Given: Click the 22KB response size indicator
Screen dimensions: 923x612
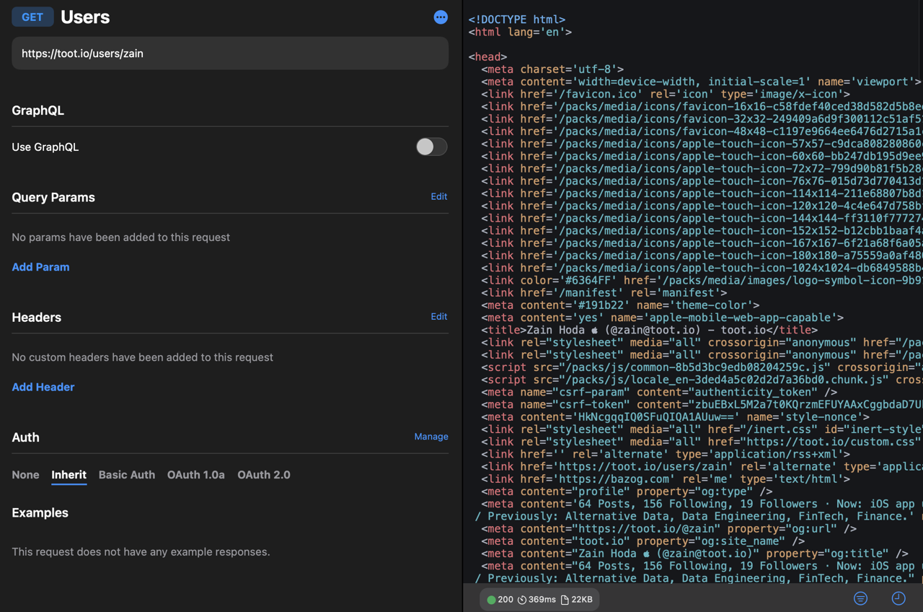Looking at the screenshot, I should 577,600.
